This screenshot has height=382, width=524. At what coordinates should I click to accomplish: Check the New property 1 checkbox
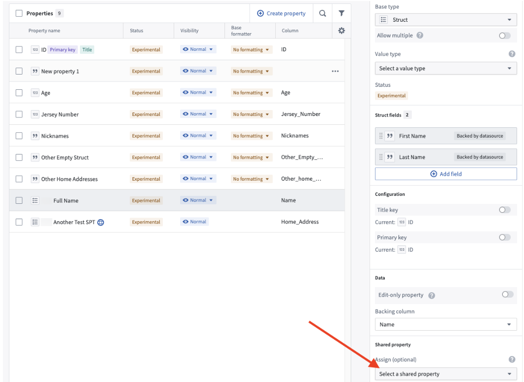coord(19,71)
